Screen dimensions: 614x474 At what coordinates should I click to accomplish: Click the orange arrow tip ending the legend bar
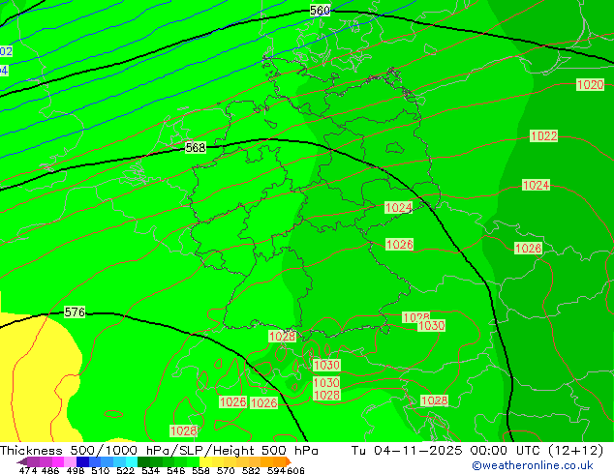(289, 461)
